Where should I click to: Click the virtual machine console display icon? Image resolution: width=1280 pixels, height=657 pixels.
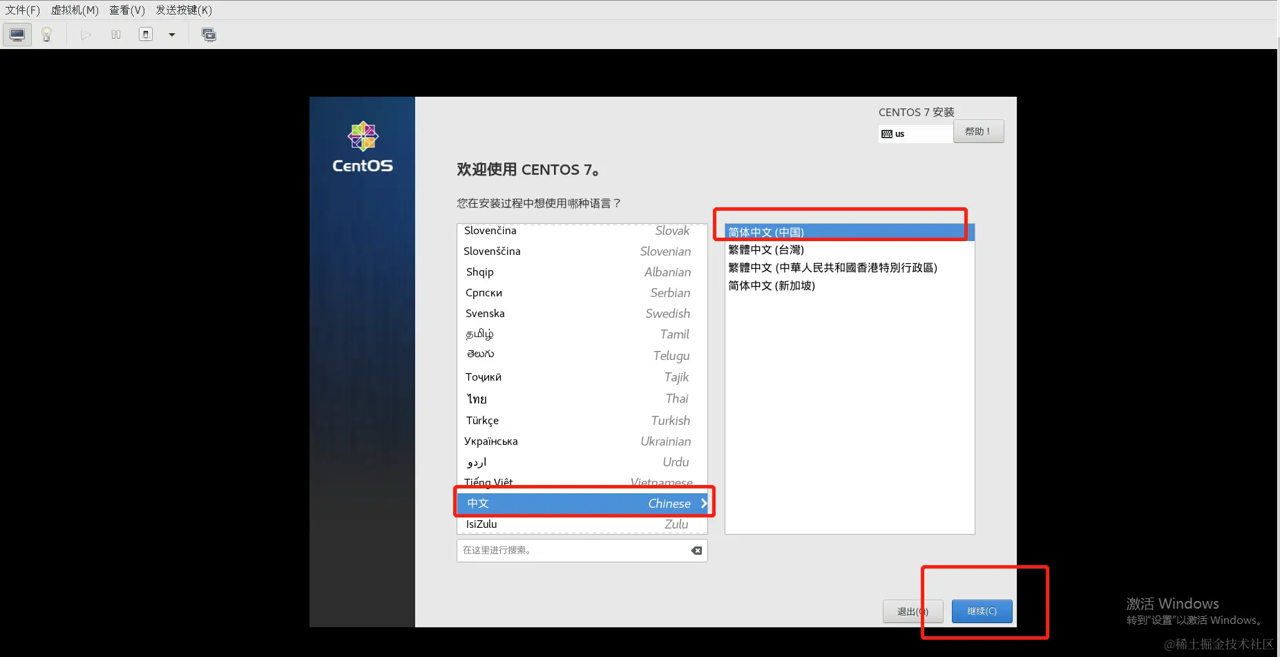coord(17,34)
